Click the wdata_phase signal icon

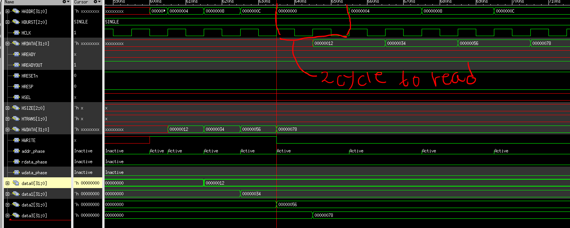(17, 172)
